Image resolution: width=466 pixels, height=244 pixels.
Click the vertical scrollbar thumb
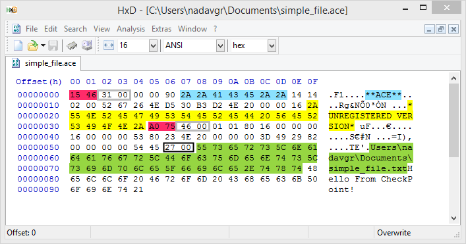pos(453,120)
